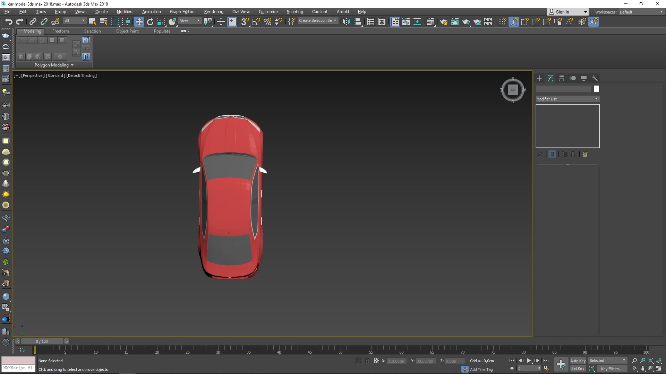The image size is (666, 374).
Task: Open the Display panel icon
Action: [x=584, y=78]
